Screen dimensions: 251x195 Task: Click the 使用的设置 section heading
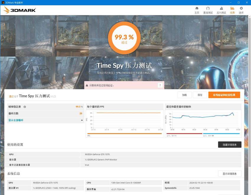(x=15, y=145)
